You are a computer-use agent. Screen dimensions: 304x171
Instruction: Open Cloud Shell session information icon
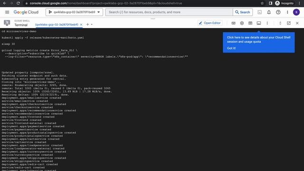pos(259,23)
